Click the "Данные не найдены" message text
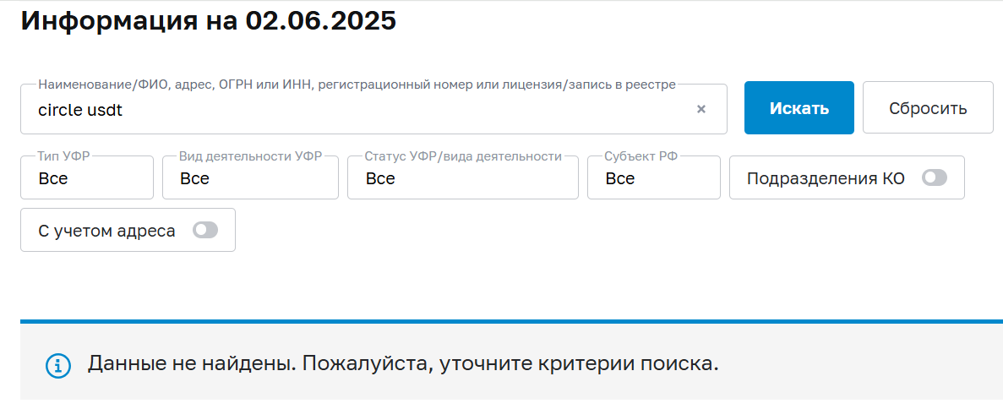 click(403, 365)
